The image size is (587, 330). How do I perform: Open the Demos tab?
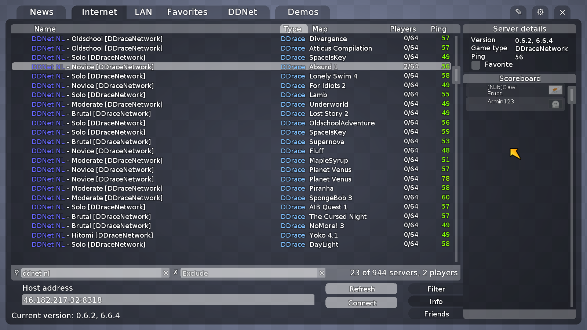tap(303, 12)
